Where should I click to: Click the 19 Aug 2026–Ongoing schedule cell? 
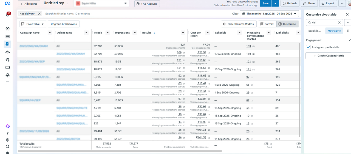(x=228, y=54)
